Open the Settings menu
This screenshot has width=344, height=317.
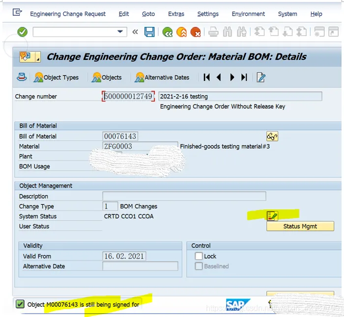[x=208, y=14]
